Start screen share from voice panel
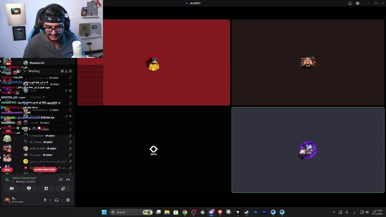 [x=29, y=188]
